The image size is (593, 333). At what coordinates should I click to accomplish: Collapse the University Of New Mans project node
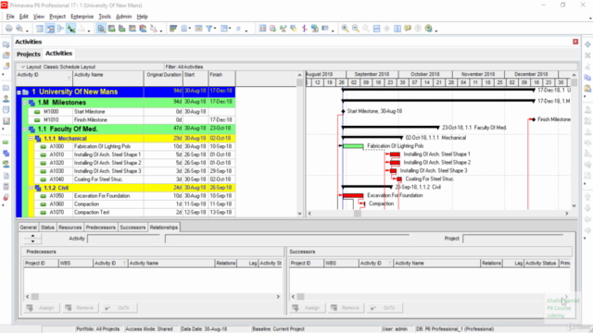[19, 92]
